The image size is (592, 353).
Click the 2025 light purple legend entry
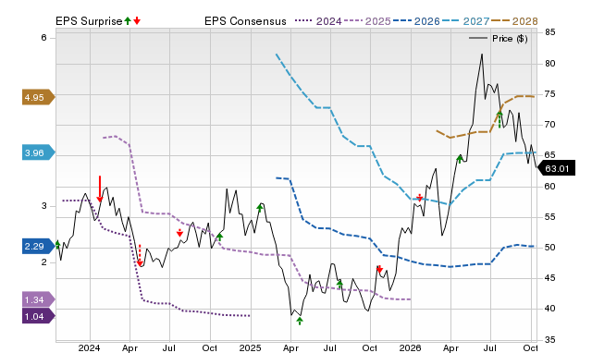[367, 21]
